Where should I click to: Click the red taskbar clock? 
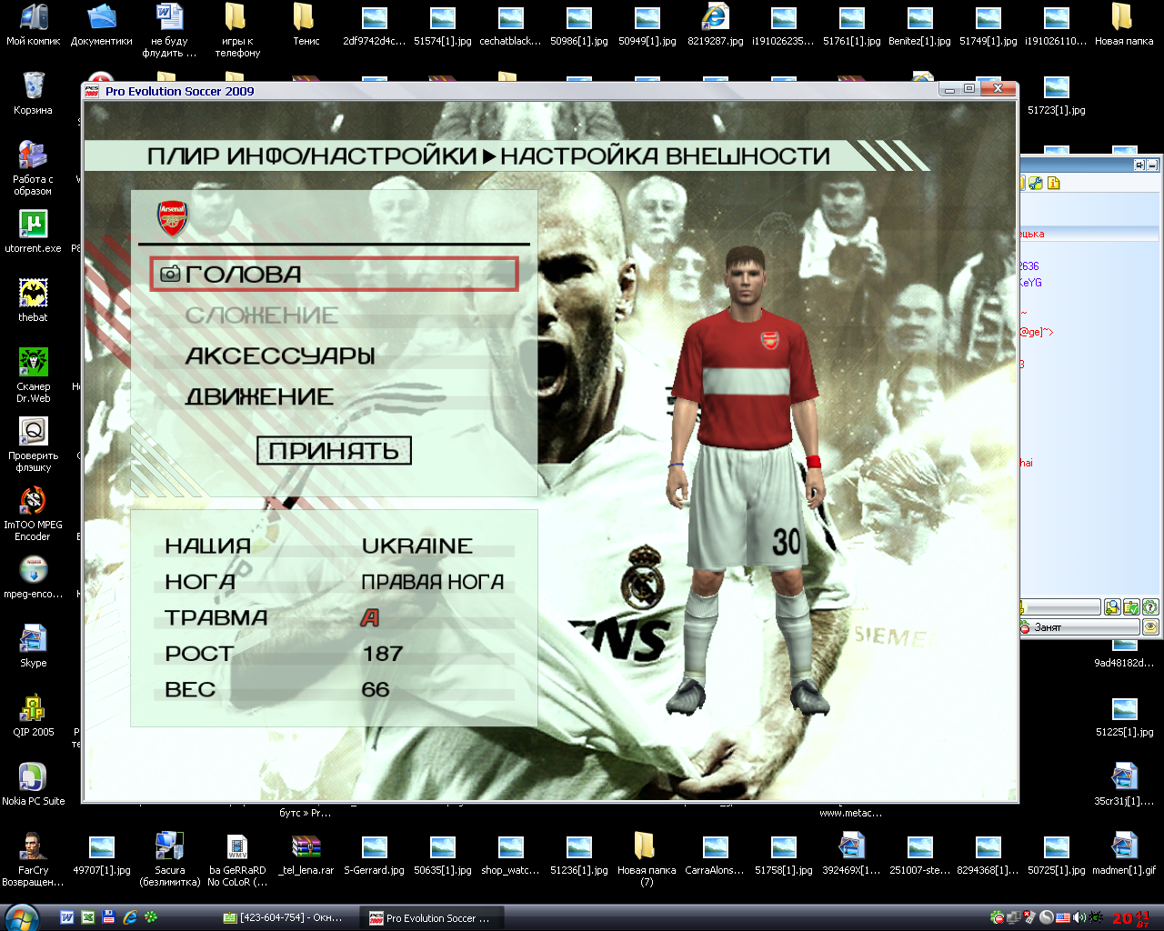pos(1131,918)
